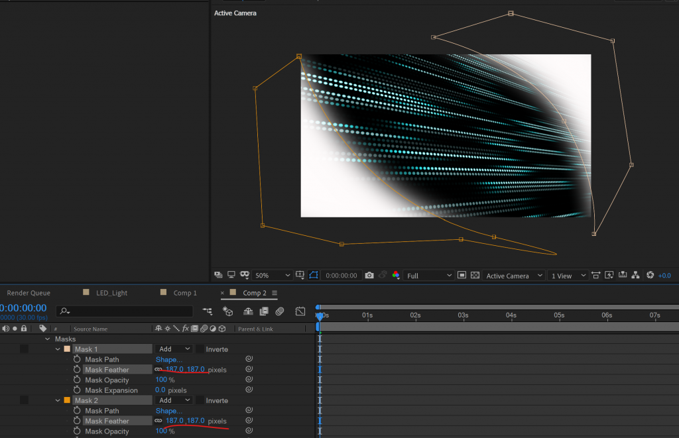Click the Mask Path stopwatch for Mask 1
The image size is (679, 438).
(x=76, y=360)
